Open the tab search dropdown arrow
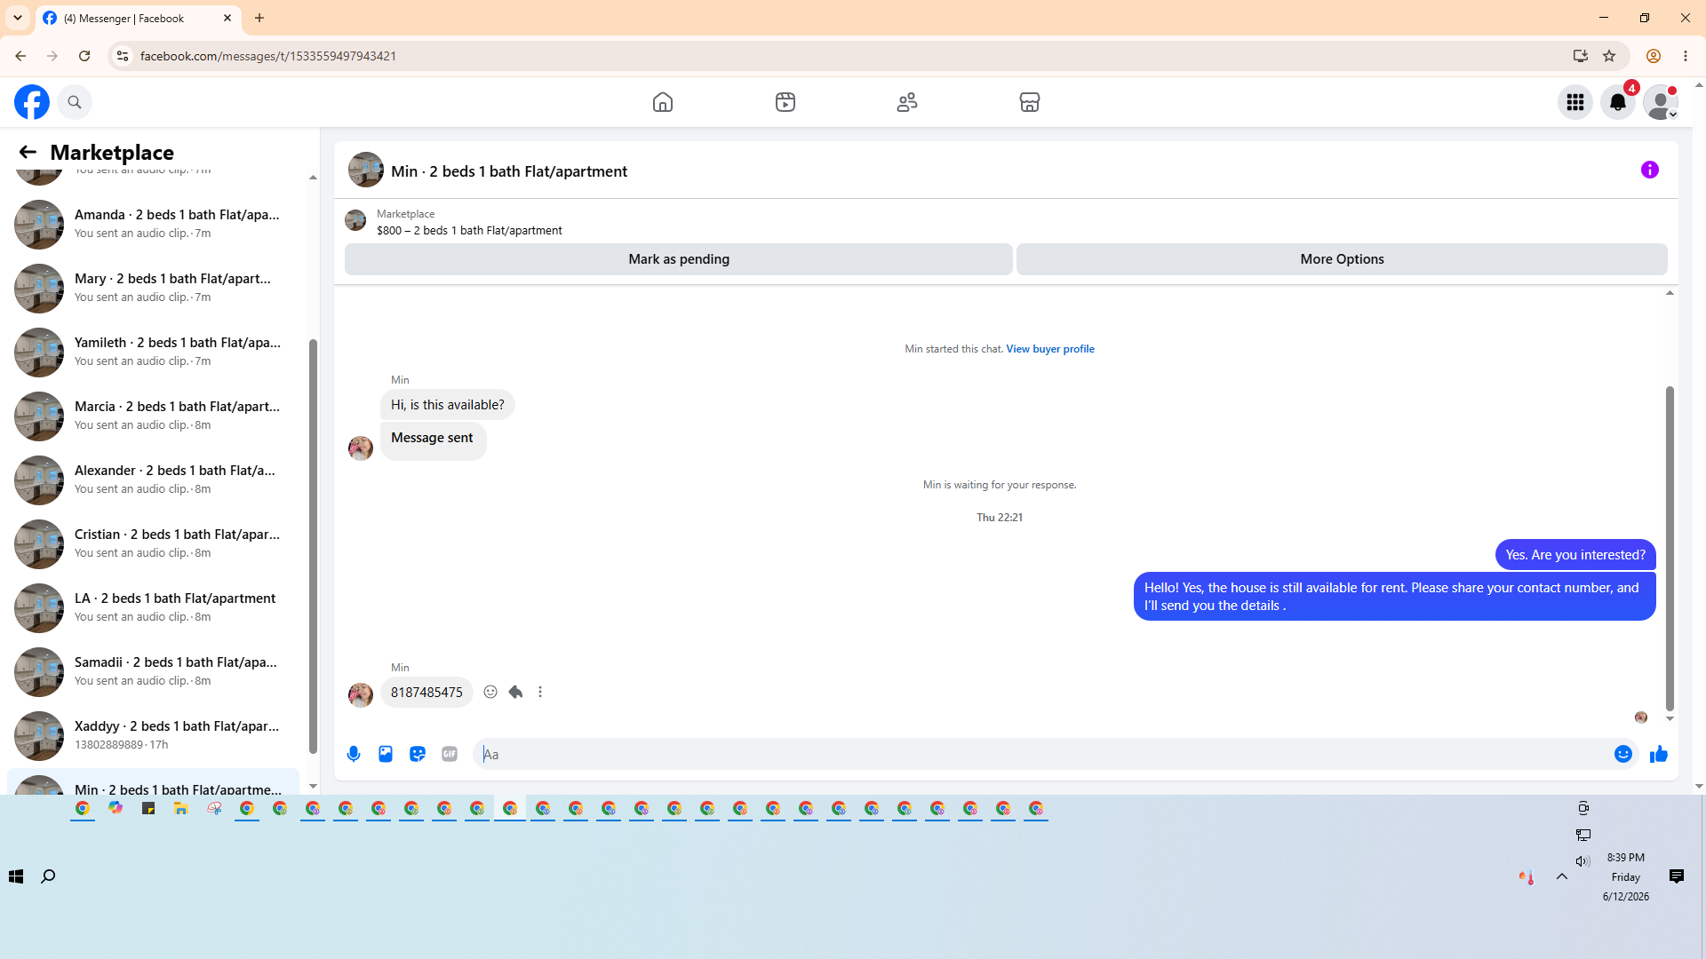Screen dimensions: 1706x959 click(18, 18)
